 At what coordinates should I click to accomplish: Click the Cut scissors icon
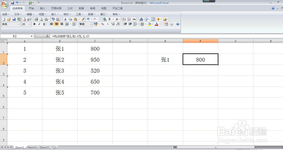(65, 19)
